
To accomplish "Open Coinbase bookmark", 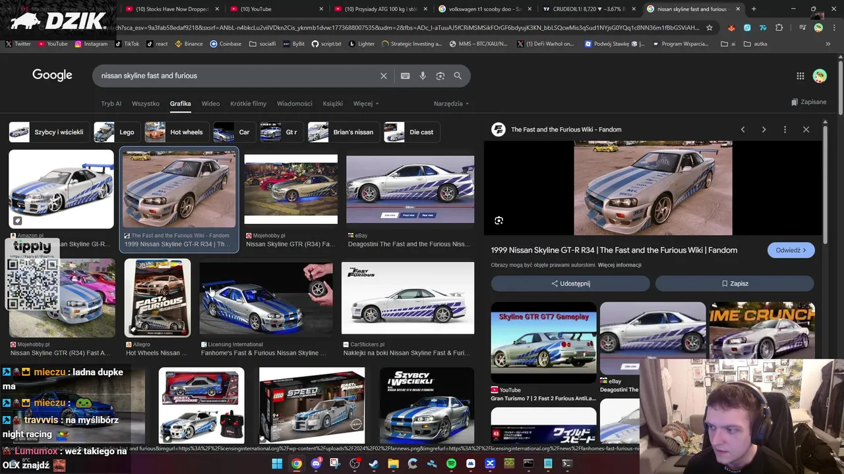I will tap(226, 43).
